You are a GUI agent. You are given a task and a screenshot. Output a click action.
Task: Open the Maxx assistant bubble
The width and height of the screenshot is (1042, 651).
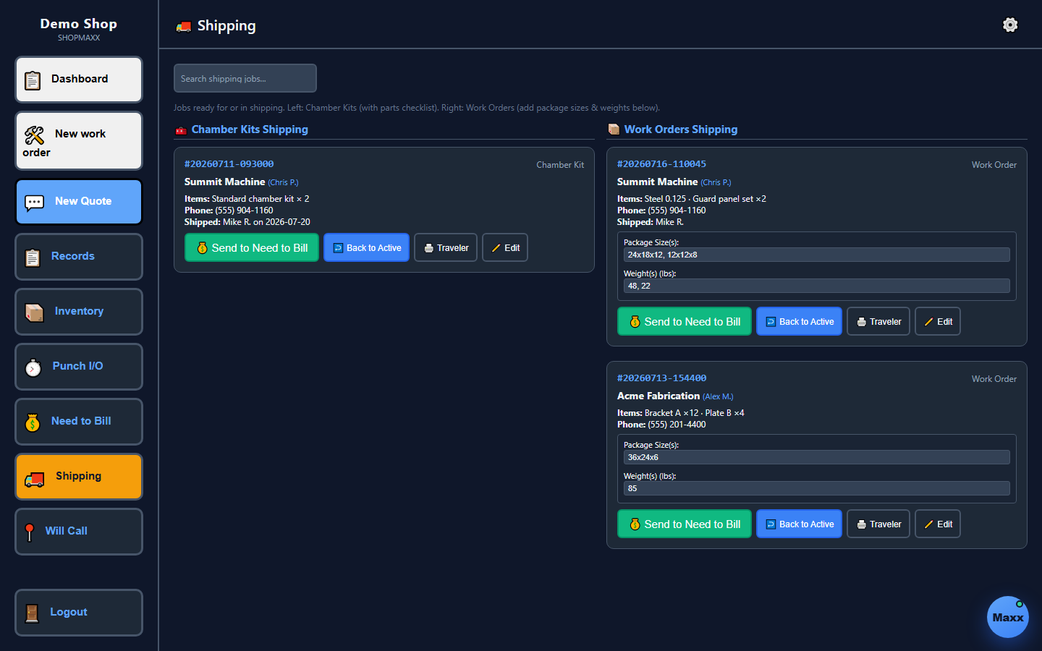click(1008, 617)
